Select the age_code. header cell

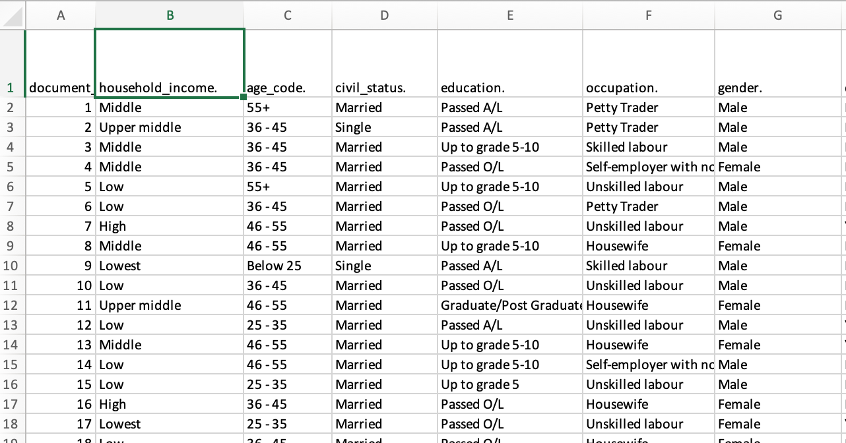[x=288, y=88]
